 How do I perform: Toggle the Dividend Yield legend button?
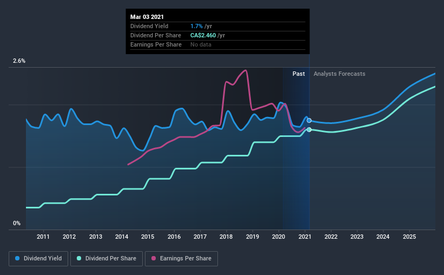(38, 259)
